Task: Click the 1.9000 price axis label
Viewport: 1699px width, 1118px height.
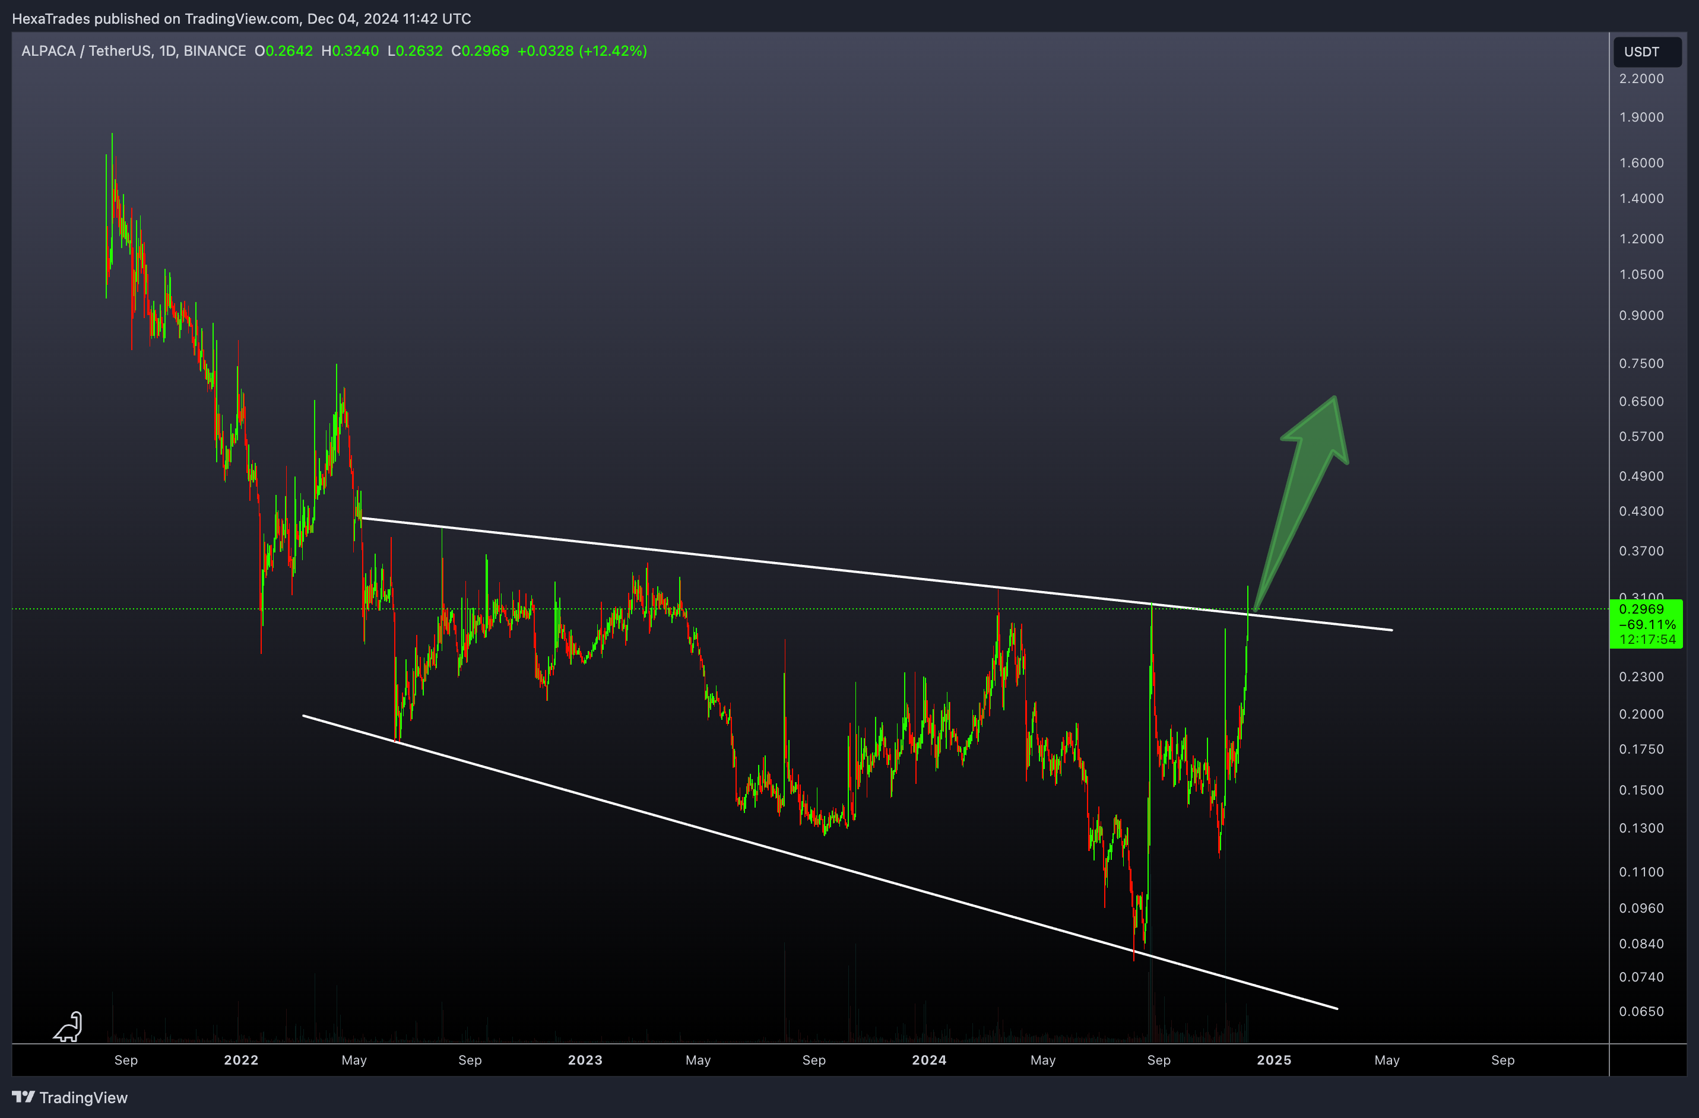Action: [x=1641, y=117]
